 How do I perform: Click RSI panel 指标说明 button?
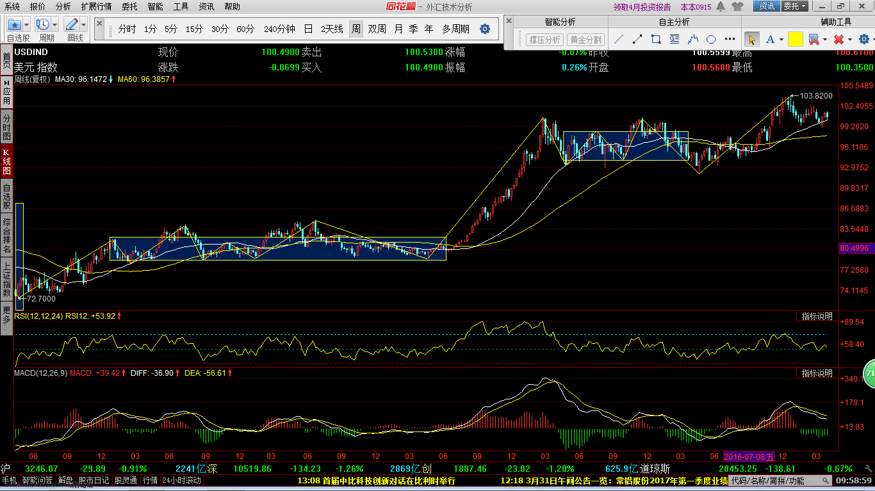click(817, 316)
